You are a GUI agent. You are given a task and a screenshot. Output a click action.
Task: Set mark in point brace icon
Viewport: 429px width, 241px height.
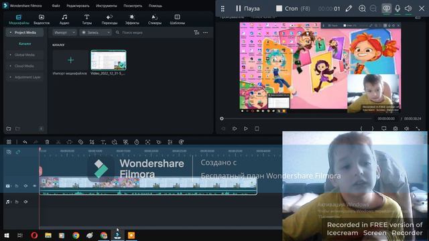click(361, 129)
